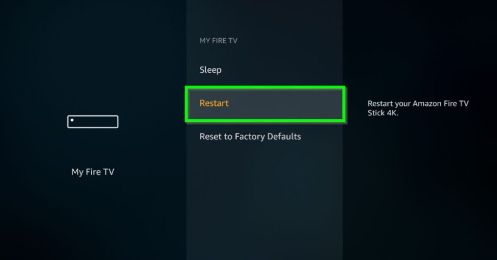Viewport: 497px width, 260px height.
Task: Click Amazon Fire TV text in the description
Action: point(441,103)
